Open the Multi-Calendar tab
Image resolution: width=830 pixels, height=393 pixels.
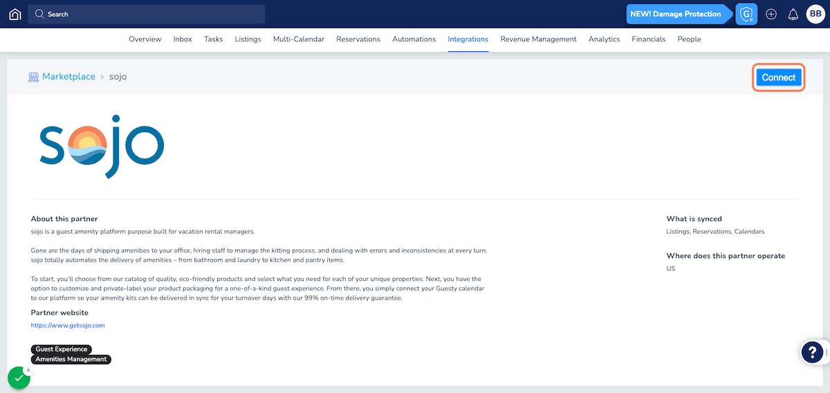coord(298,39)
